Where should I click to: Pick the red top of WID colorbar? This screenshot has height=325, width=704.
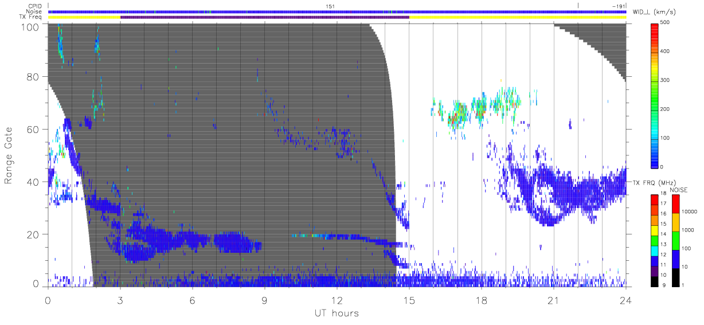(654, 29)
